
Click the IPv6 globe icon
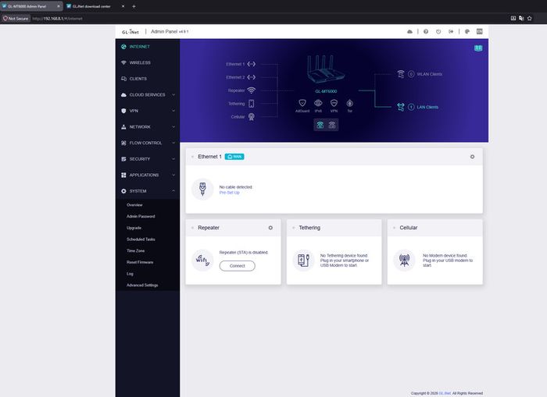point(318,103)
